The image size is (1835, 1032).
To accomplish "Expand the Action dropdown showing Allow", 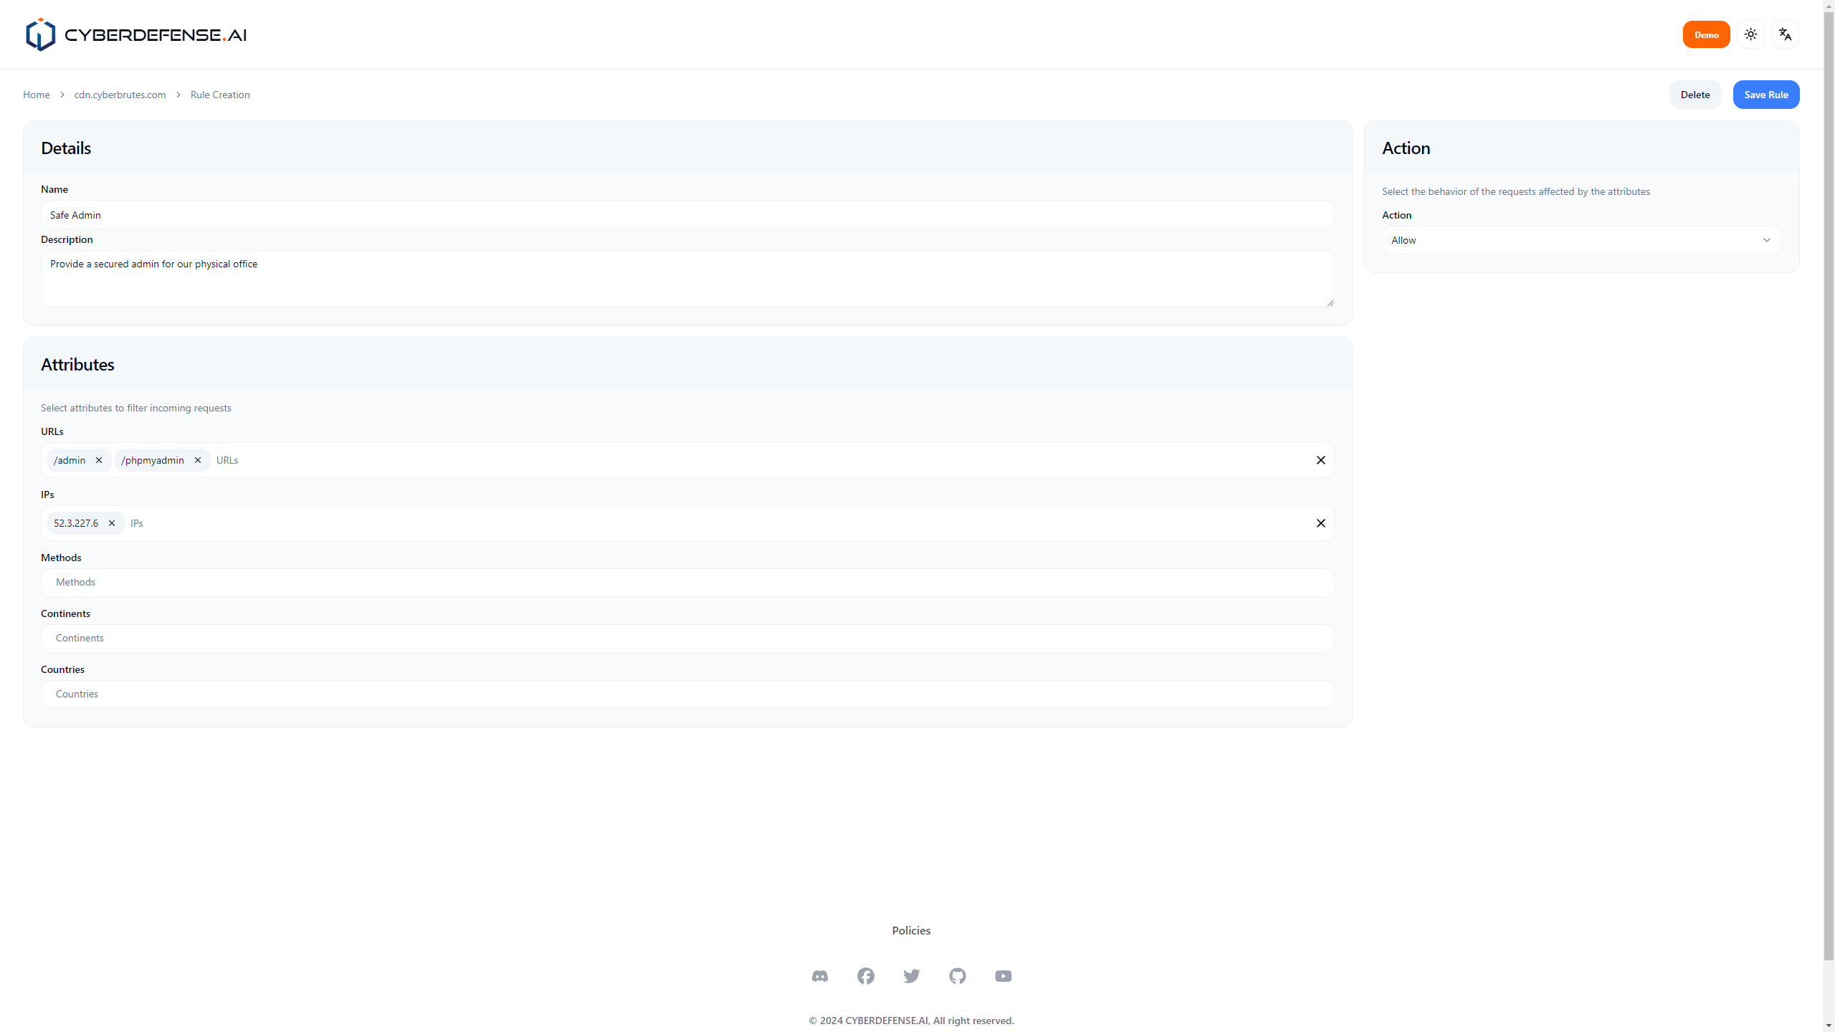I will coord(1581,240).
